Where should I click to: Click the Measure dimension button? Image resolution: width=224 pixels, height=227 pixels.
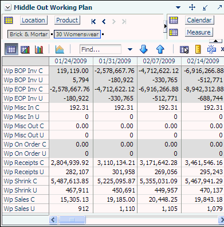point(199,32)
